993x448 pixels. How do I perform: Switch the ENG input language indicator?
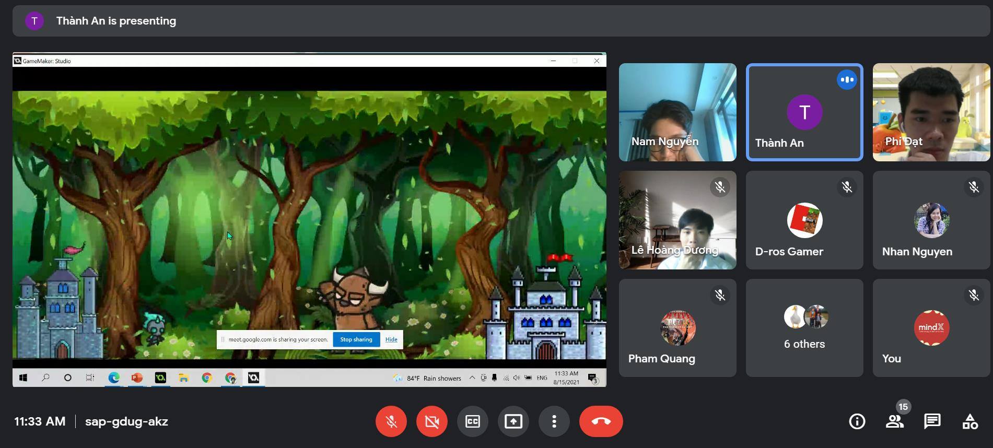click(542, 378)
